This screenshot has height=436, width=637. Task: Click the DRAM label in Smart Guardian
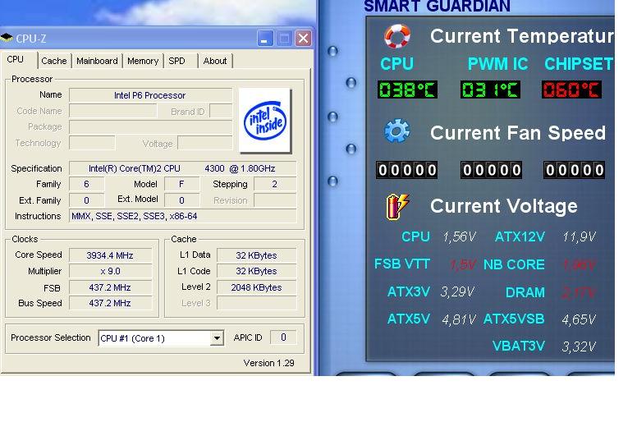pos(525,292)
